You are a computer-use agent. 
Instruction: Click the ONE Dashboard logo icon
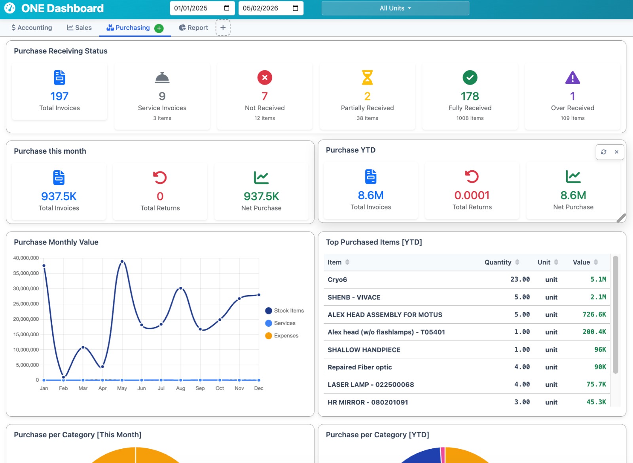(x=9, y=8)
